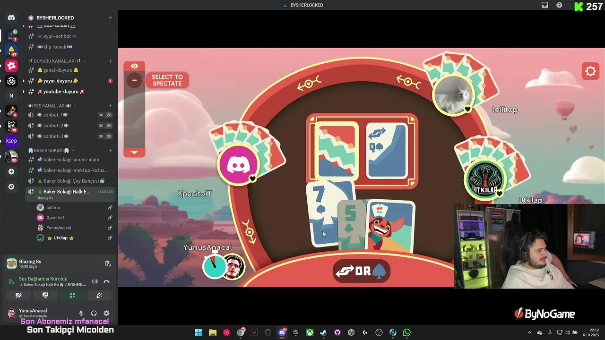
Task: Open WhatsApp from the taskbar
Action: click(x=406, y=332)
